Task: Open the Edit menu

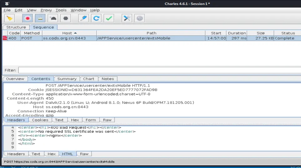Action: (18, 10)
